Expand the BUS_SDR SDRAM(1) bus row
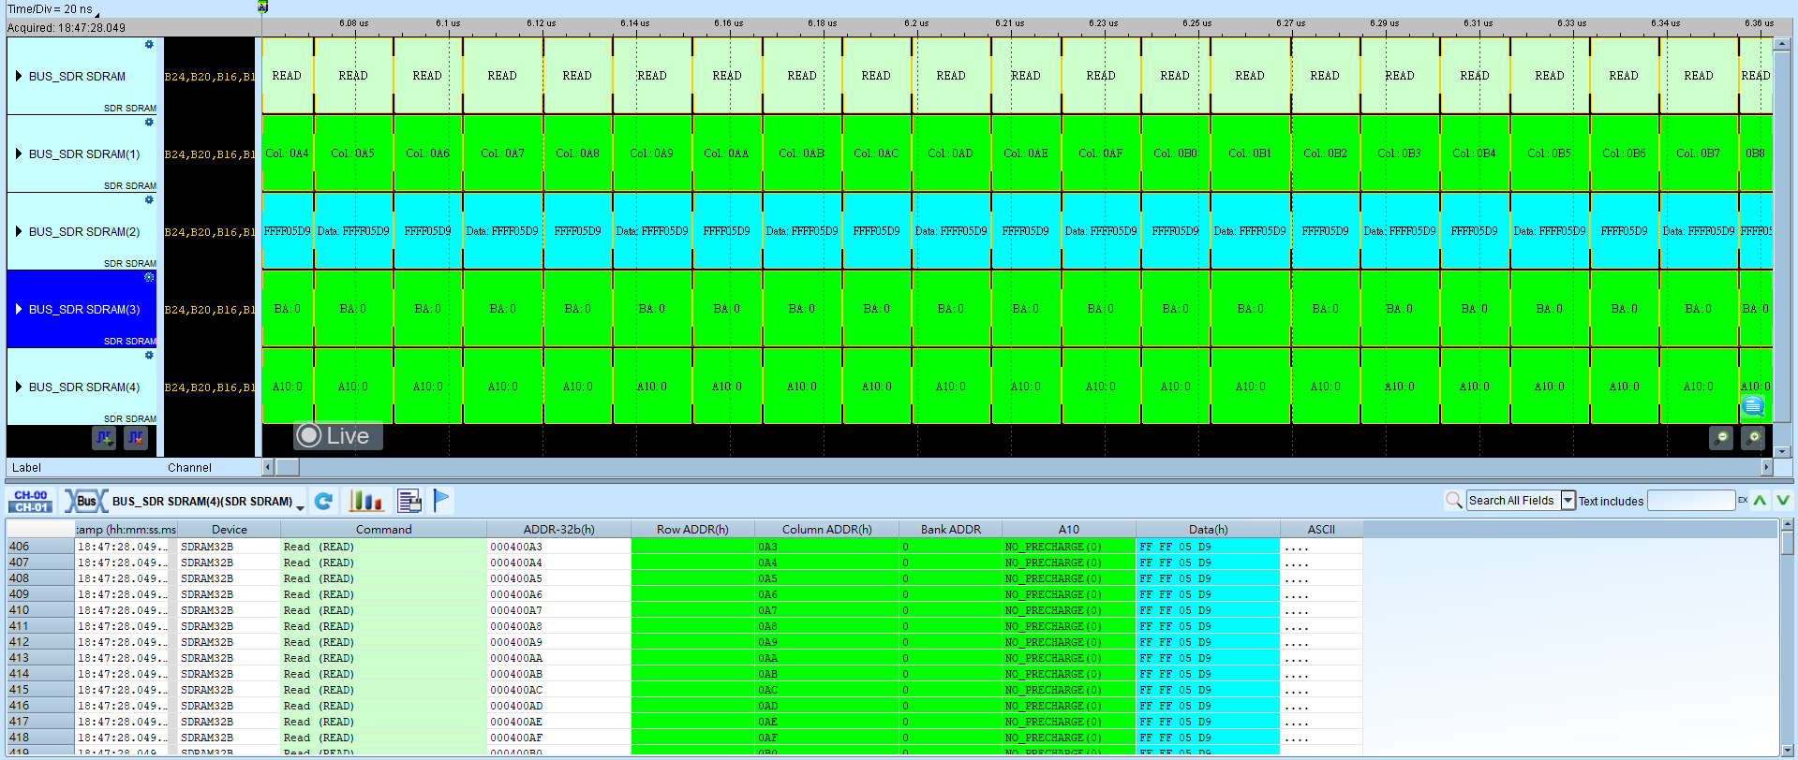Viewport: 1798px width, 760px height. tap(19, 153)
